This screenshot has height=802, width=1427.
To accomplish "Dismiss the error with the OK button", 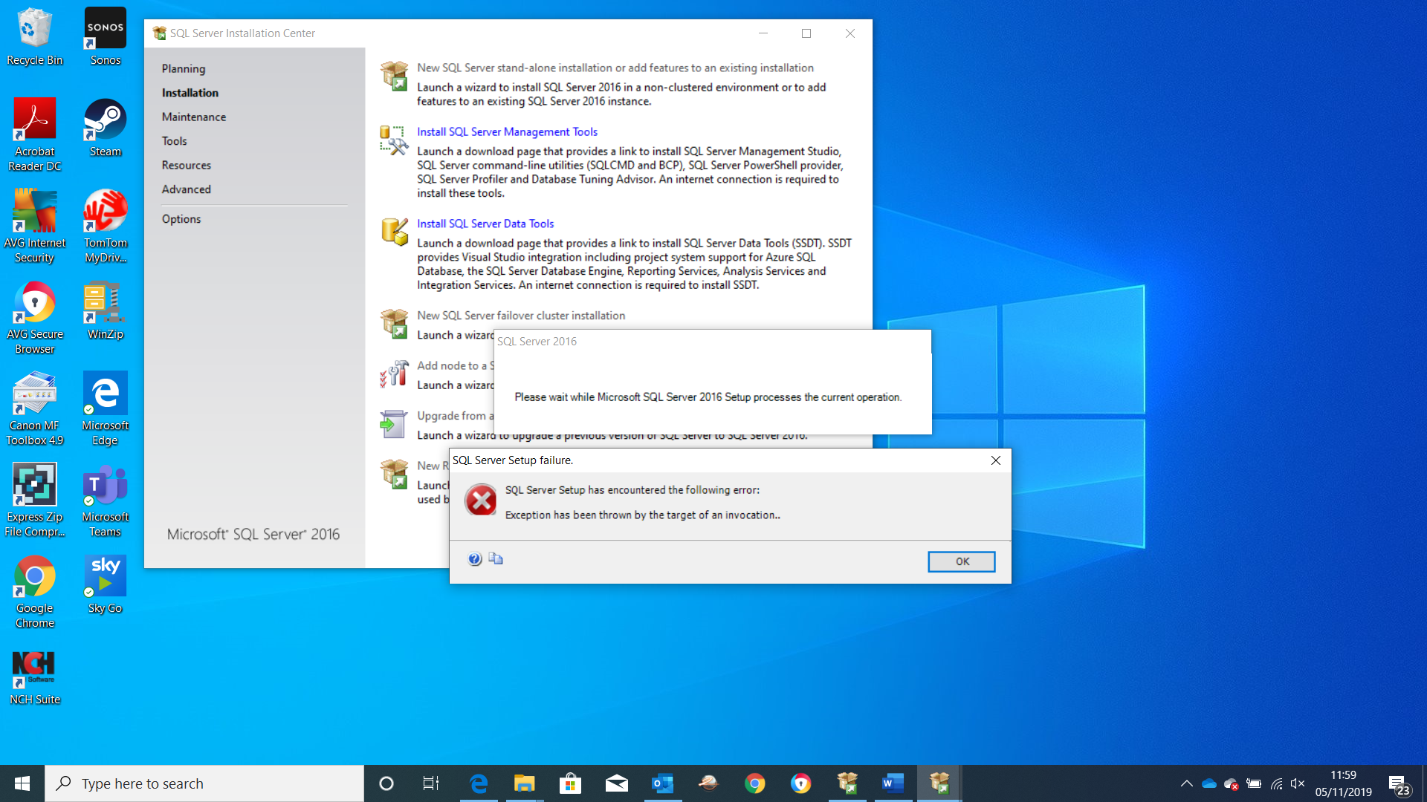I will 961,561.
